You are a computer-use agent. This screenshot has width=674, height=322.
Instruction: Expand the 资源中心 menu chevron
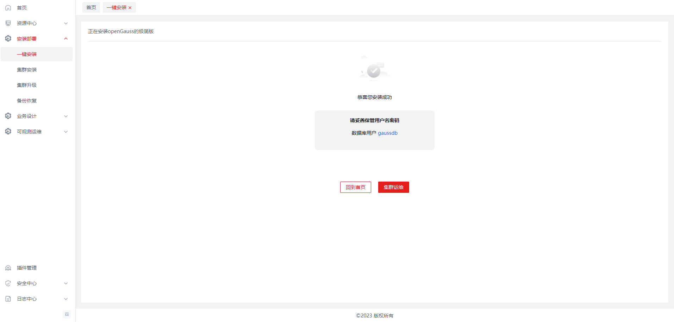tap(66, 23)
